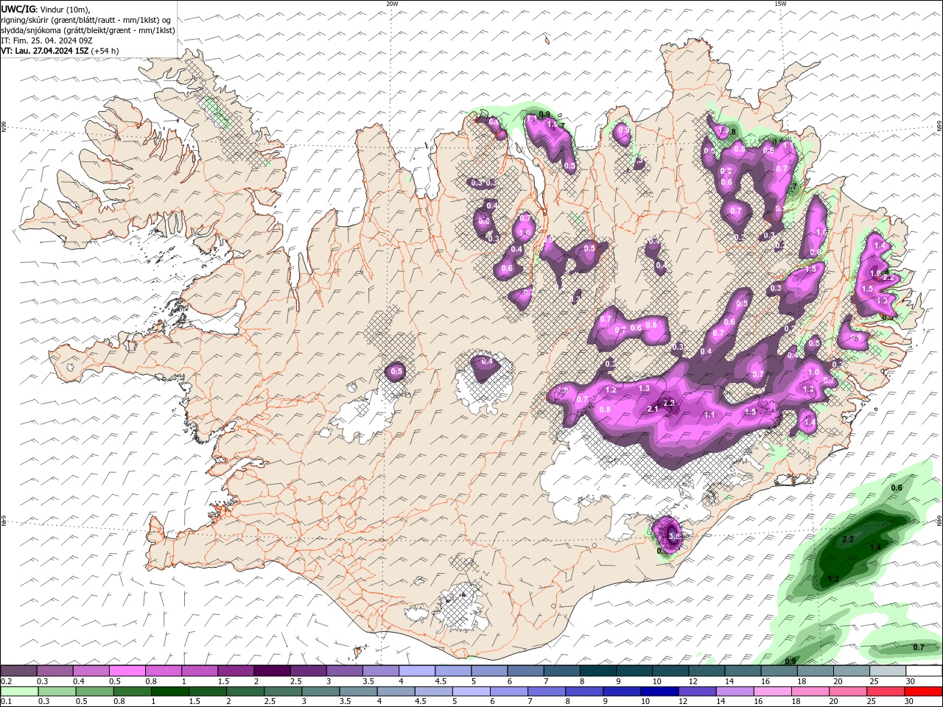The image size is (943, 707).
Task: Select the dark purple 2 swatch in the top legend row
Action: click(x=272, y=671)
